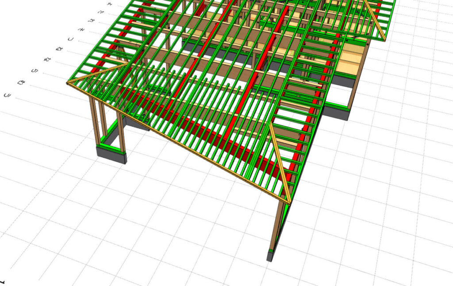Select the grid axis label つ
This screenshot has height=286, width=453.
[x=70, y=39]
